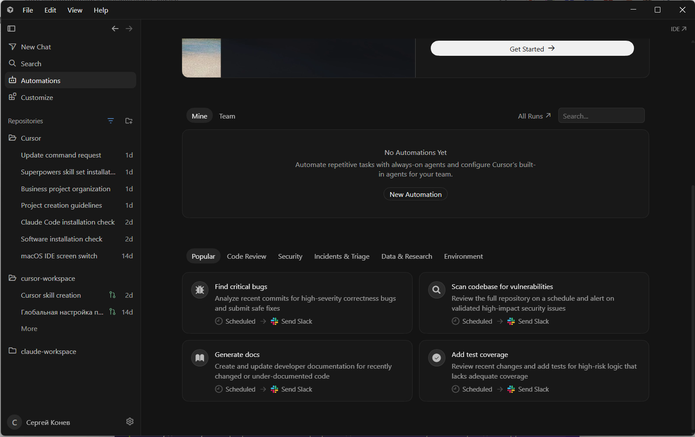695x437 pixels.
Task: Go back with the left arrow
Action: [115, 29]
